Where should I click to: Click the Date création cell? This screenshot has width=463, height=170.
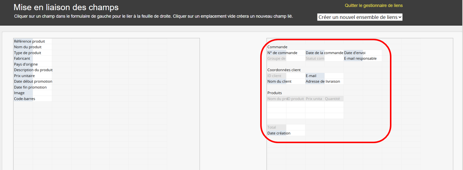point(279,133)
